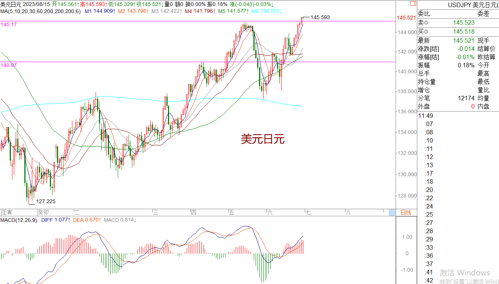499x284 pixels.
Task: Click the 涨跌[结] value -0.014
Action: [x=466, y=49]
